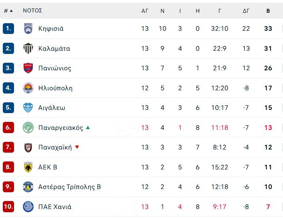This screenshot has width=283, height=219.
Task: Click the Πανιώνιος red-blue shield logo
Action: click(28, 68)
